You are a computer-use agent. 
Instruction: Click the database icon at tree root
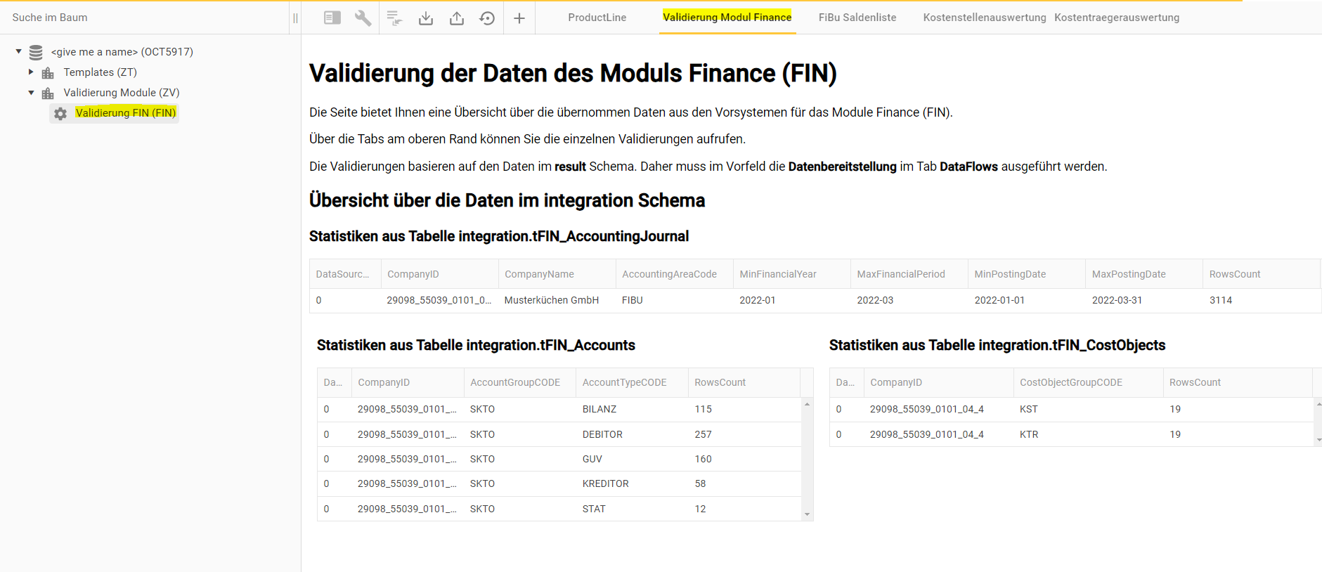(36, 52)
